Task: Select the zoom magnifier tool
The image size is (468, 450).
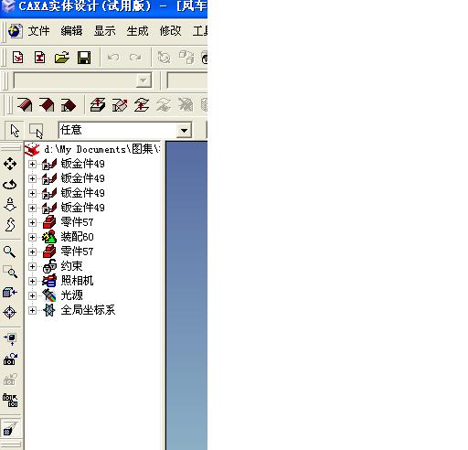Action: coord(9,252)
